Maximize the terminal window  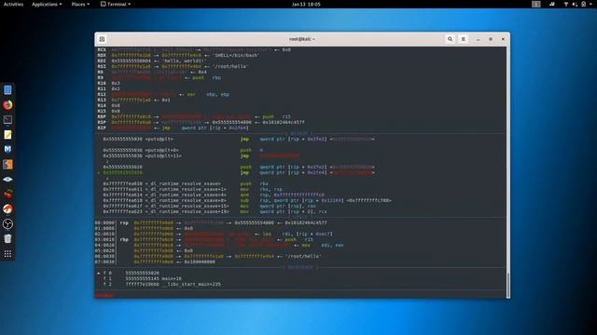click(491, 39)
